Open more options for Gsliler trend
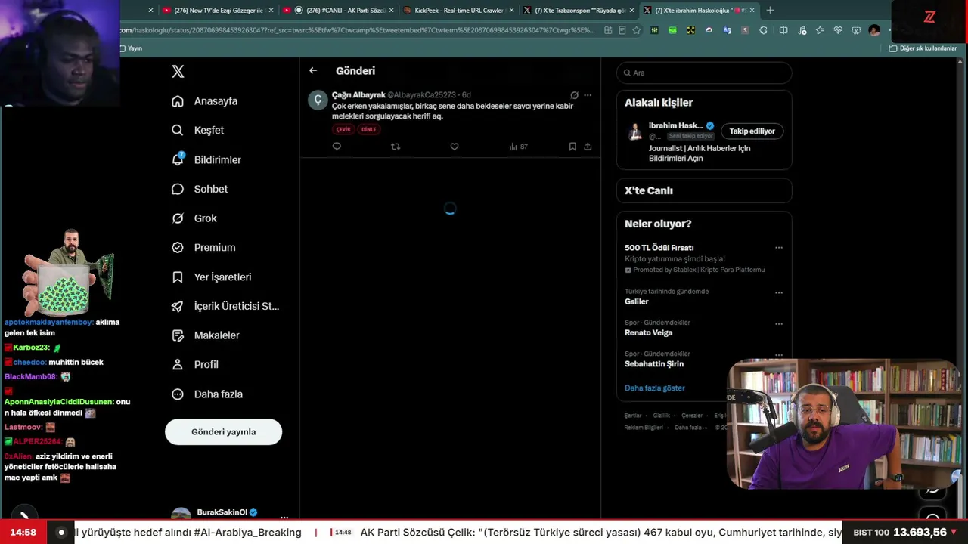968x544 pixels. tap(779, 292)
